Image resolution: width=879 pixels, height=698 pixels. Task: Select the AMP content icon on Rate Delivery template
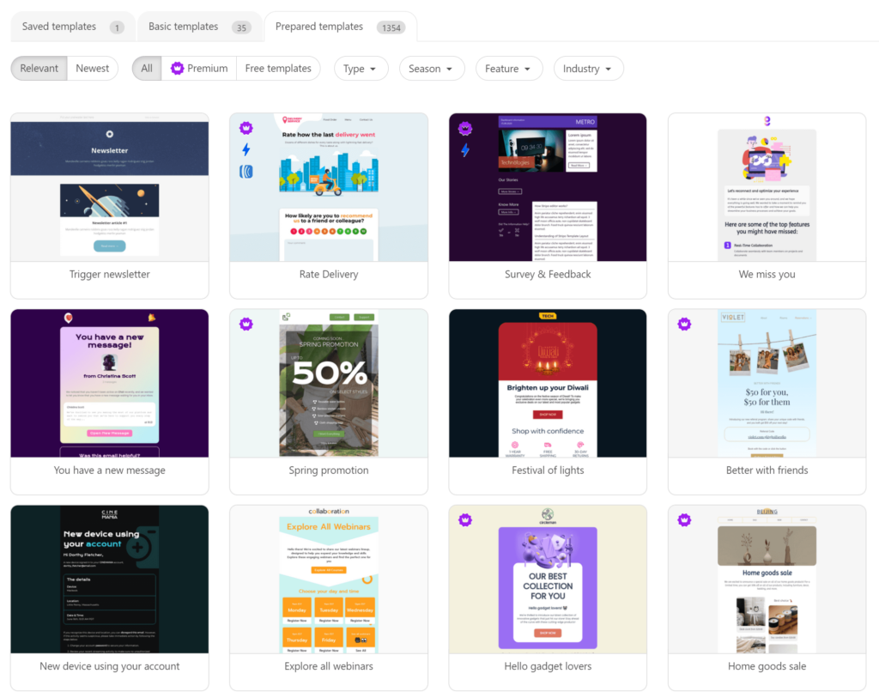246,171
